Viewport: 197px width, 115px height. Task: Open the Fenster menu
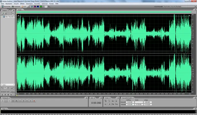click(51, 4)
